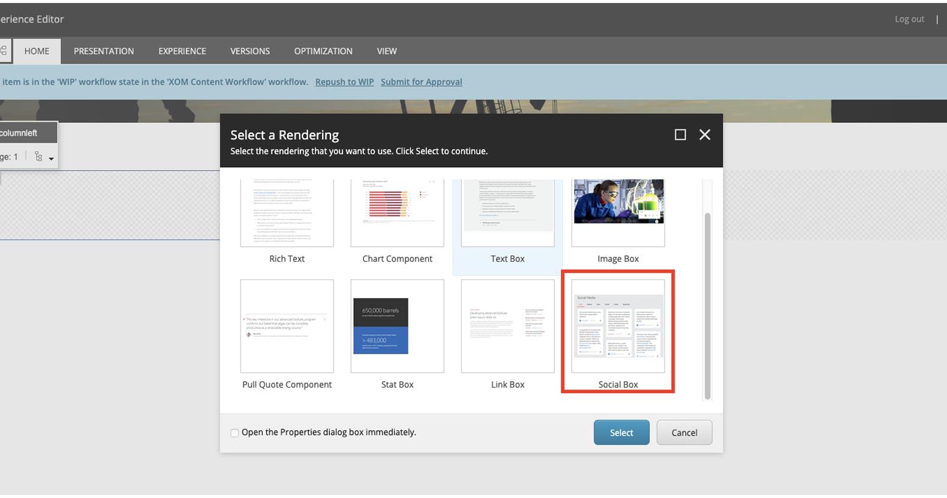Click the rendering list scrollbar
This screenshot has height=498, width=947.
(x=707, y=306)
